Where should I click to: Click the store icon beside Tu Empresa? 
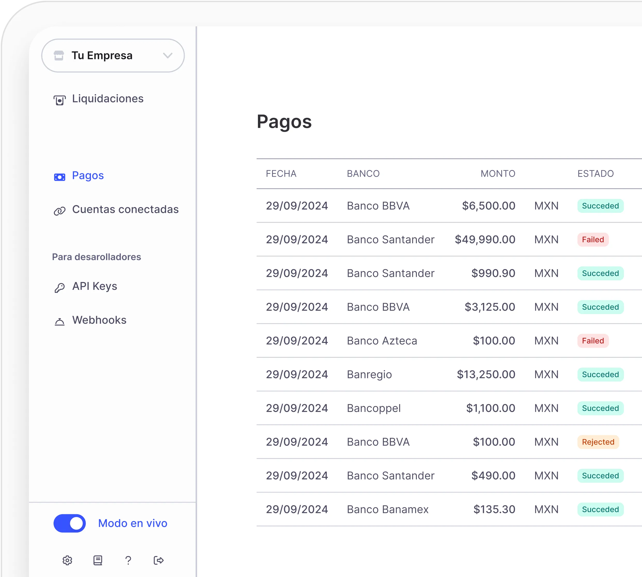click(59, 56)
